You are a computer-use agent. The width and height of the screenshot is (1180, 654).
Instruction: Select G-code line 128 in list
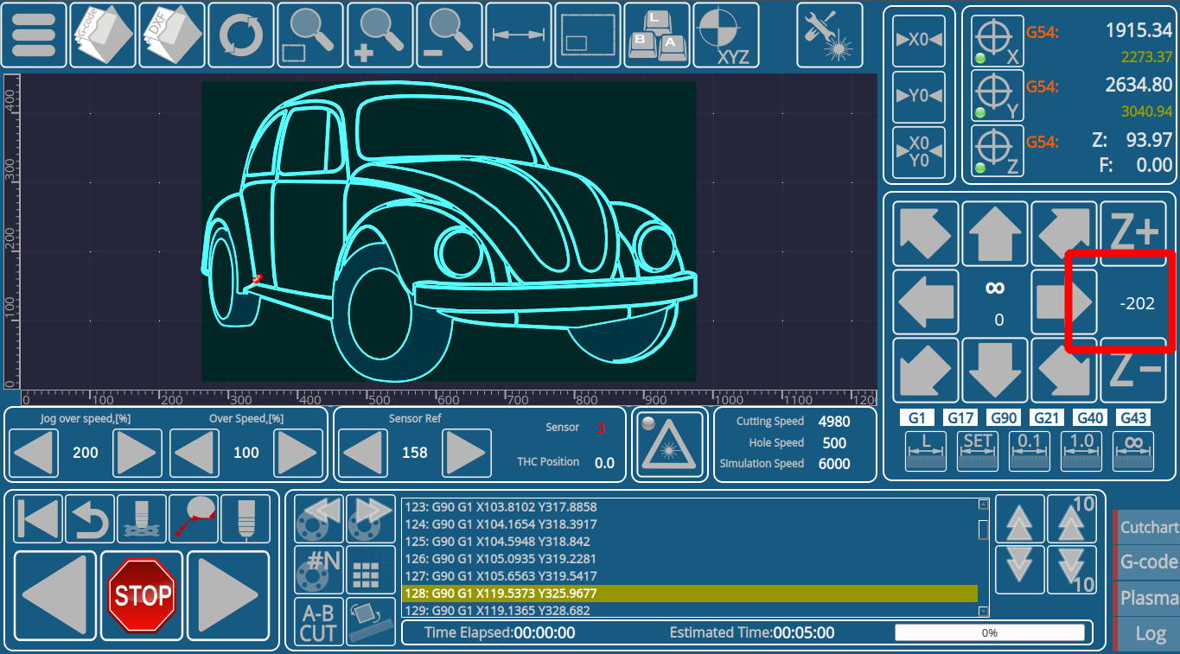[x=689, y=594]
